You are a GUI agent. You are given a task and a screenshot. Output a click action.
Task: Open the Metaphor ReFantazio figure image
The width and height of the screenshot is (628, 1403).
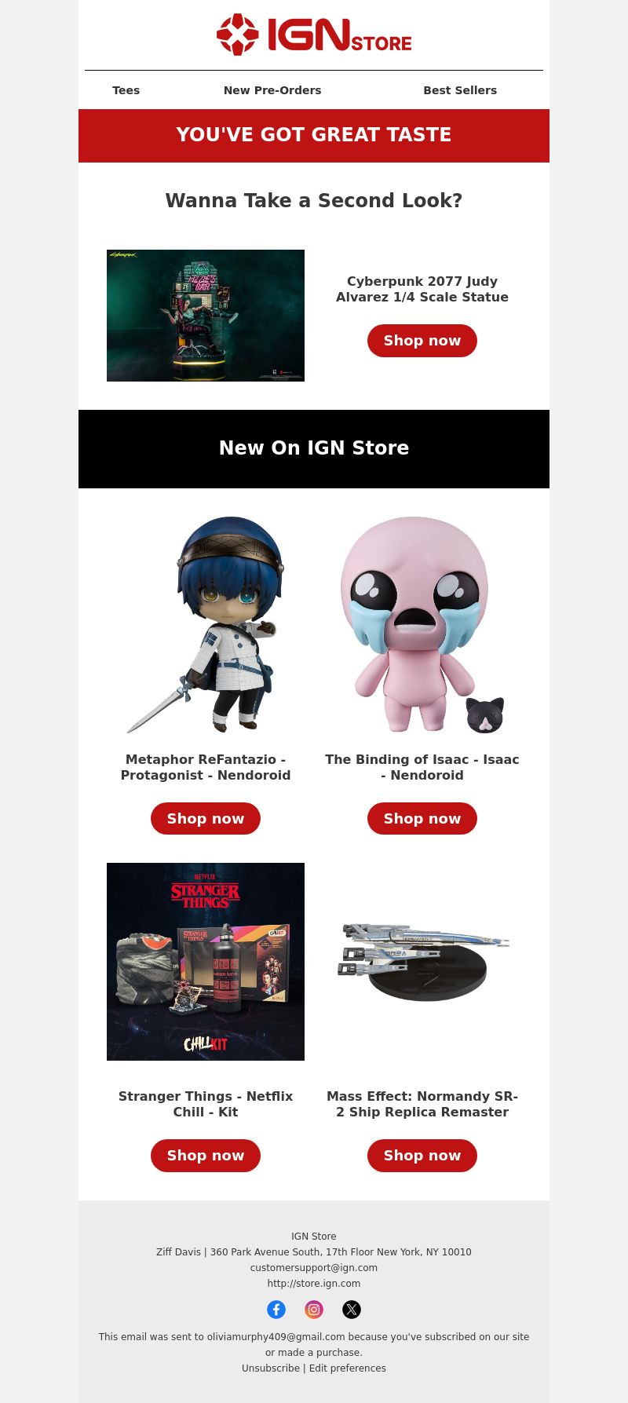(206, 625)
